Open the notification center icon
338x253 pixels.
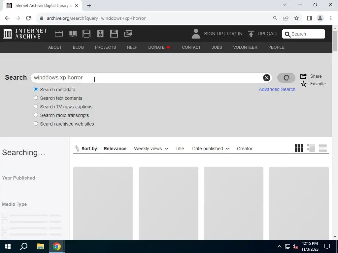tap(327, 246)
